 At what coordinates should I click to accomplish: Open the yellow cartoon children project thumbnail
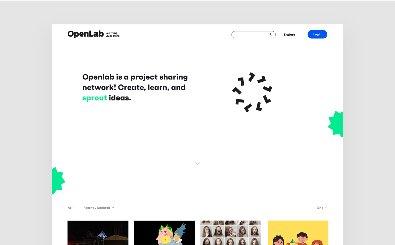pos(298,233)
